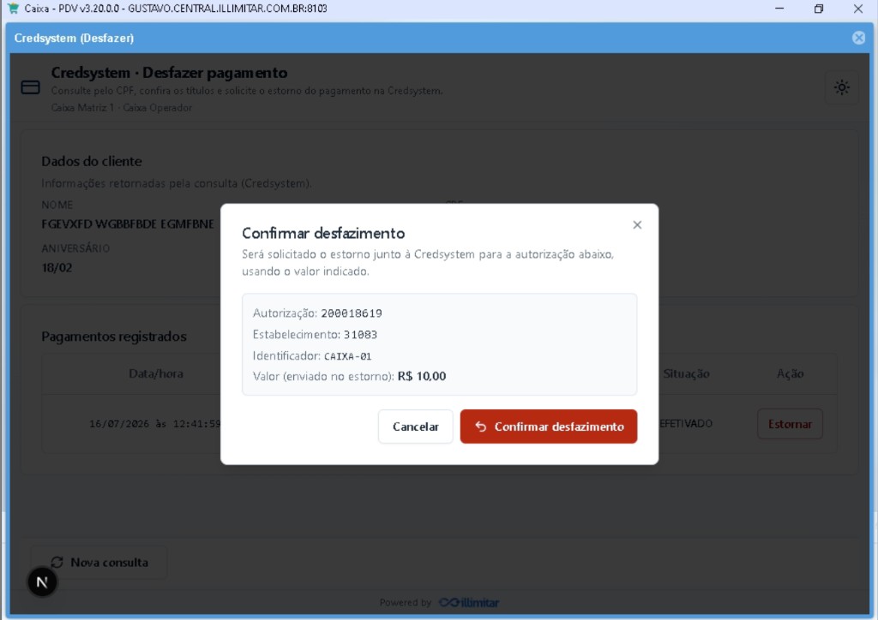The image size is (878, 620).
Task: Click the EFETIVADO status cell
Action: [x=685, y=424]
